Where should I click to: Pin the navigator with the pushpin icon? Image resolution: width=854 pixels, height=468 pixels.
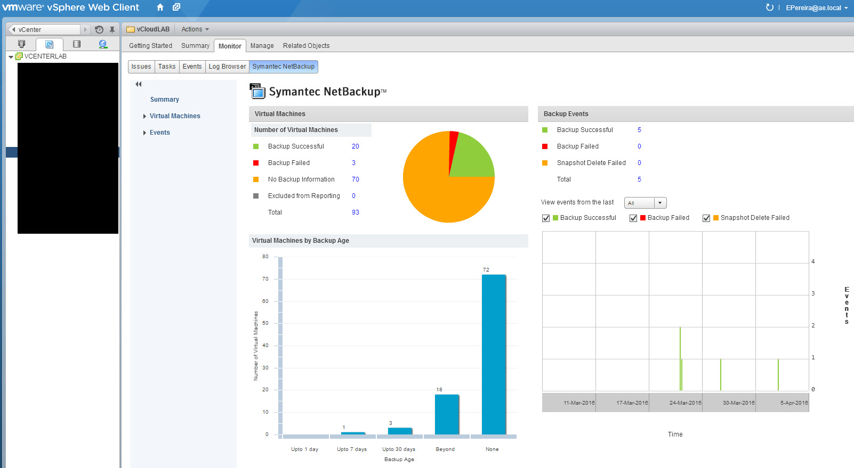112,30
